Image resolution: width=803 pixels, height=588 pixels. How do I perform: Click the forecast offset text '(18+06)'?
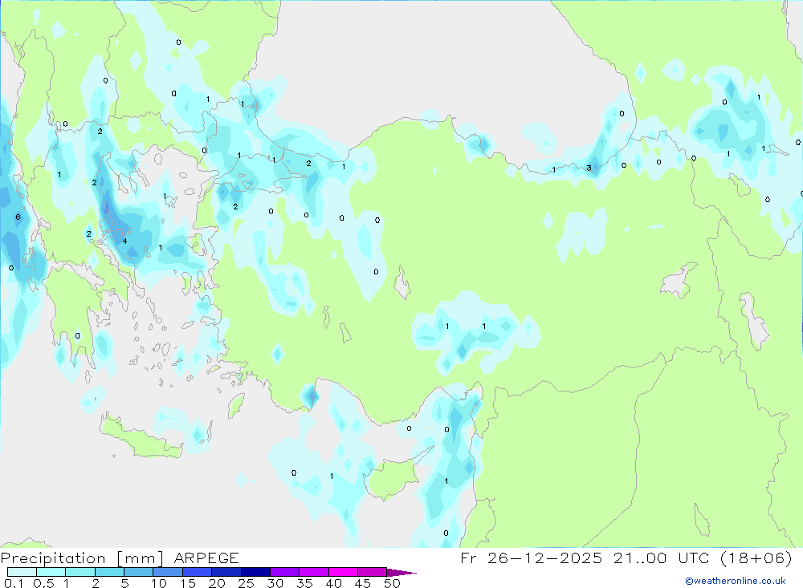pos(756,558)
